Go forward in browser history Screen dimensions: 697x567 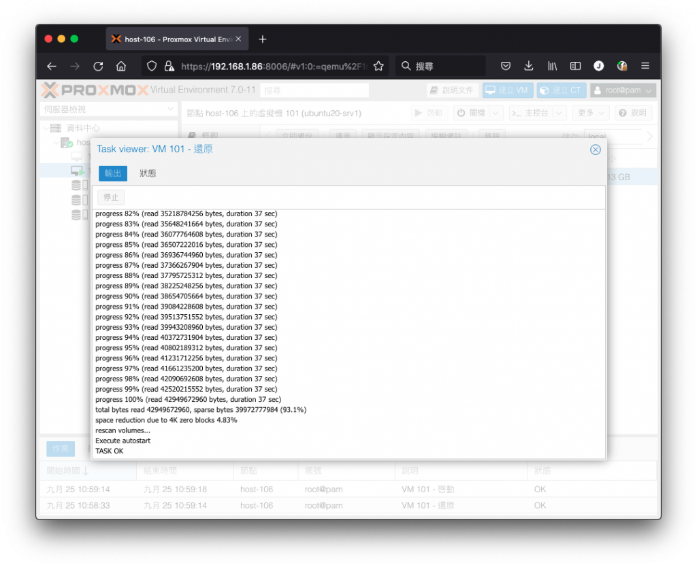[75, 66]
